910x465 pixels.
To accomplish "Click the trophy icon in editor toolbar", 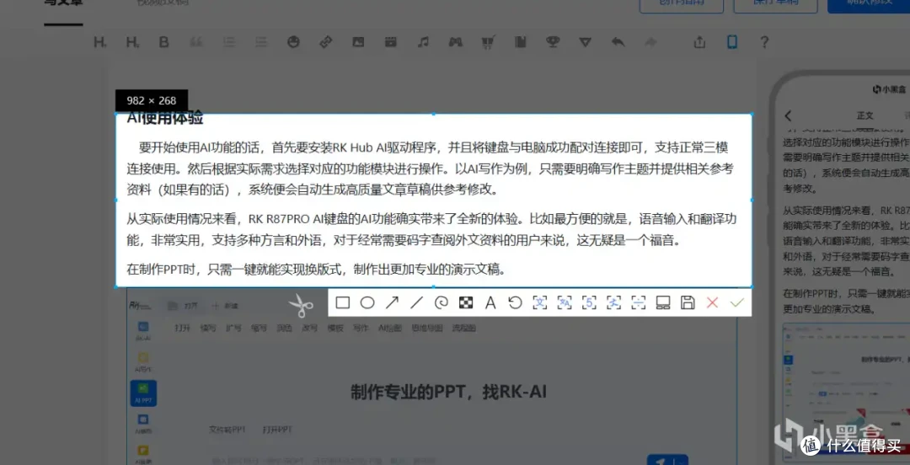I will click(x=553, y=42).
